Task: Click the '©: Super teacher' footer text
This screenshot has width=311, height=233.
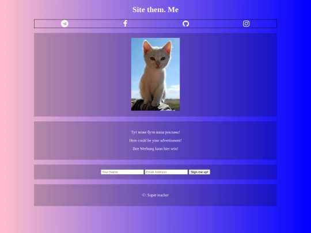Action: pos(155,195)
